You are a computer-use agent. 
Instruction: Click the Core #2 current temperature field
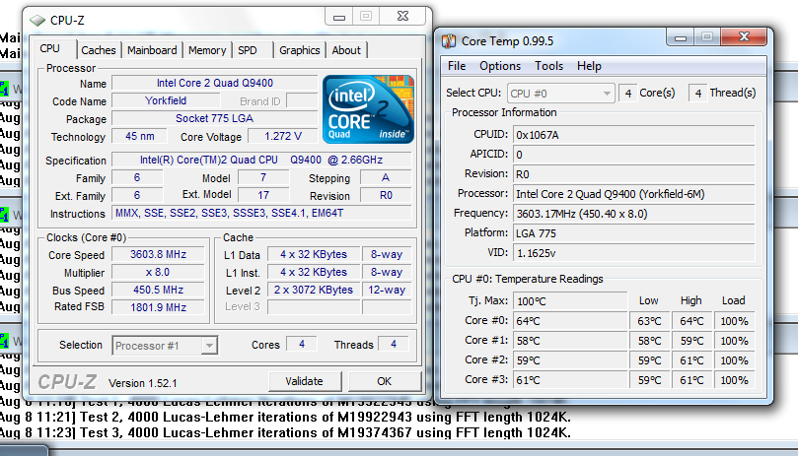click(570, 360)
